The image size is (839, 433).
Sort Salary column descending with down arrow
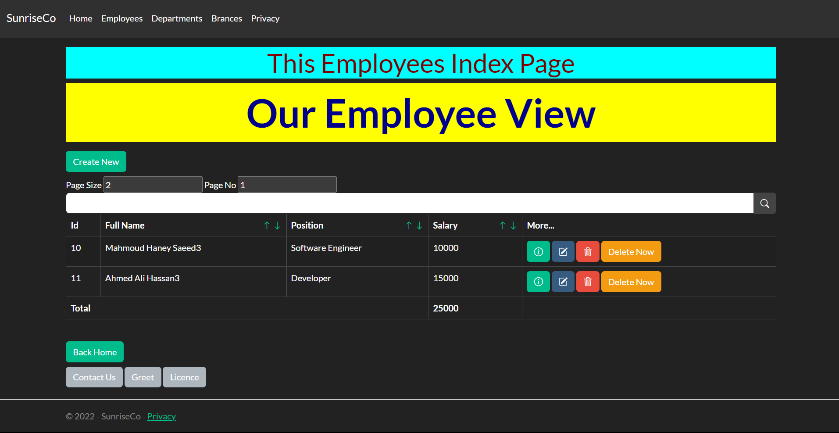513,225
